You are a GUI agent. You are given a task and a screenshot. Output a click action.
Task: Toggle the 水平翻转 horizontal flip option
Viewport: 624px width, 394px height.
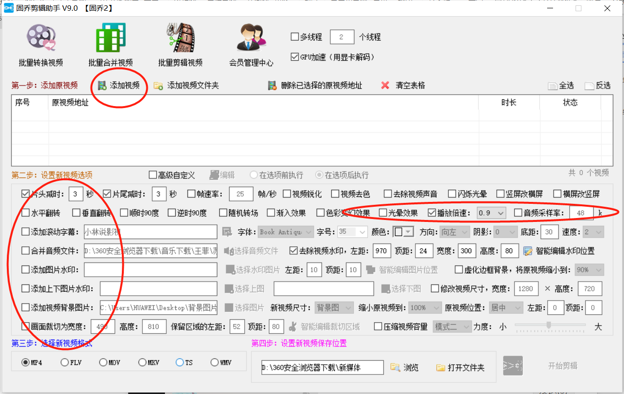[25, 212]
